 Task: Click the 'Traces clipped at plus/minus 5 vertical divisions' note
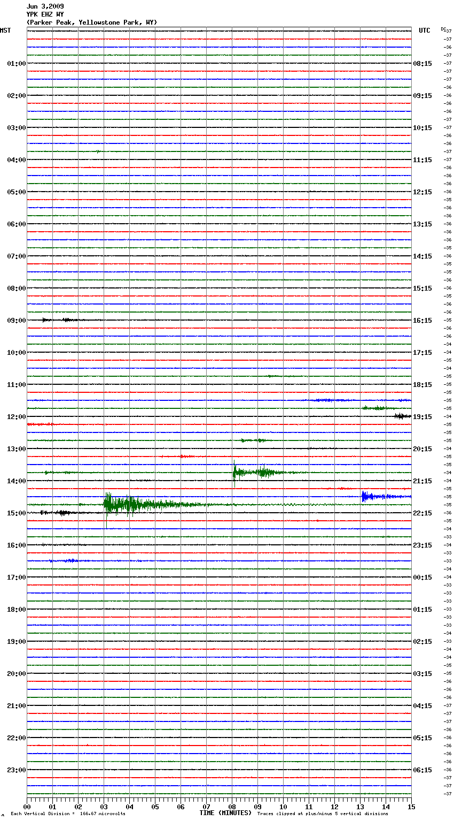tap(323, 814)
